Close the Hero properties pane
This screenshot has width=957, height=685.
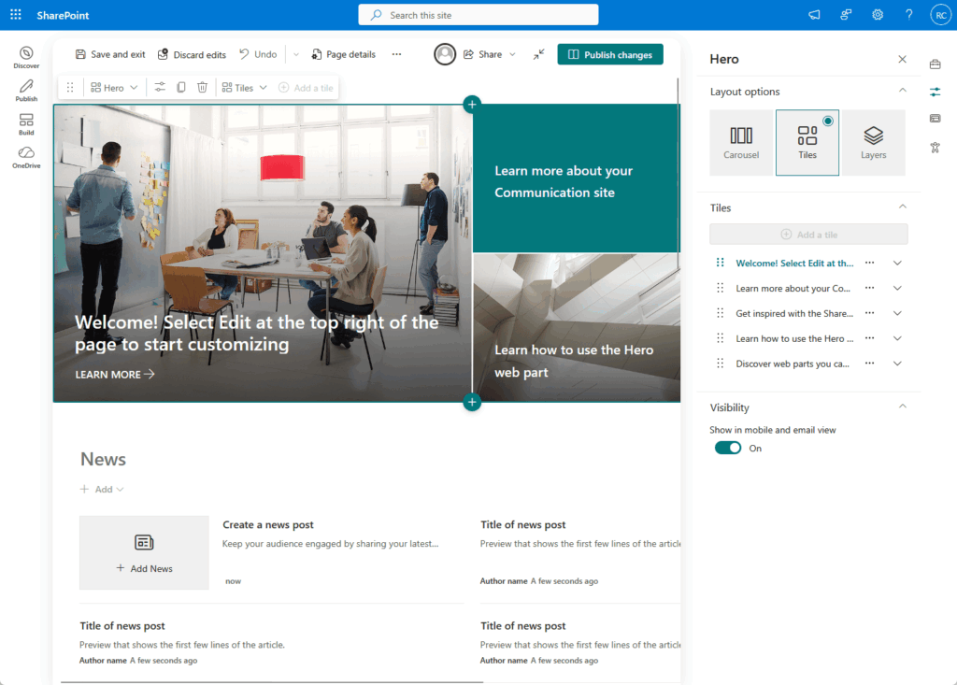902,59
